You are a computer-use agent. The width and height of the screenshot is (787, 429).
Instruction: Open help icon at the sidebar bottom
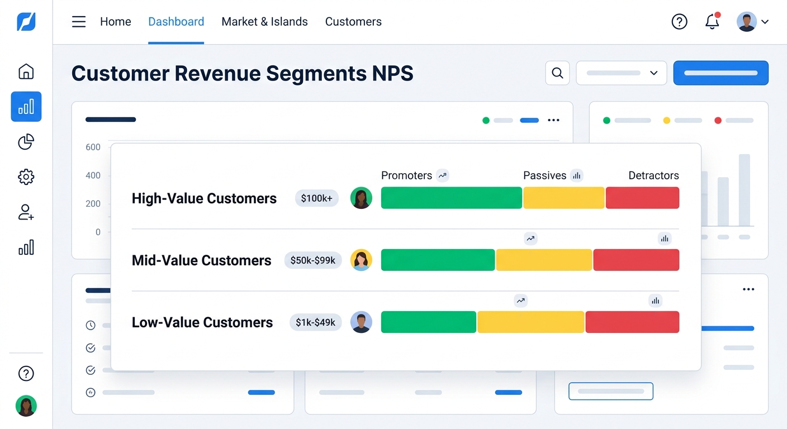pos(26,374)
